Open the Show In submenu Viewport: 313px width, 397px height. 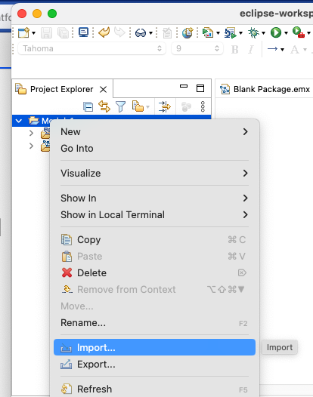[x=154, y=198]
